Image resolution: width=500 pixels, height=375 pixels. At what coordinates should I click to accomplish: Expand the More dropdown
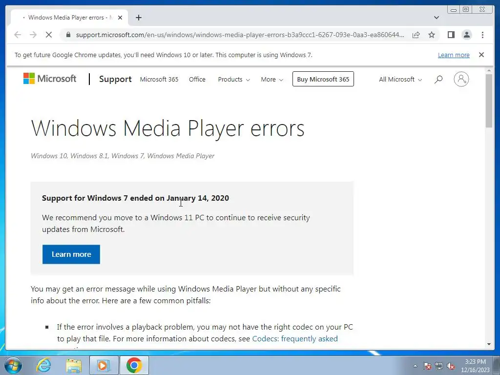[x=271, y=79]
